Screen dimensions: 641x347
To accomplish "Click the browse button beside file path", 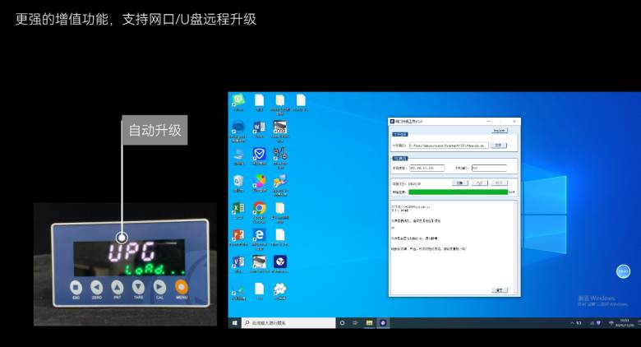I will coord(497,145).
